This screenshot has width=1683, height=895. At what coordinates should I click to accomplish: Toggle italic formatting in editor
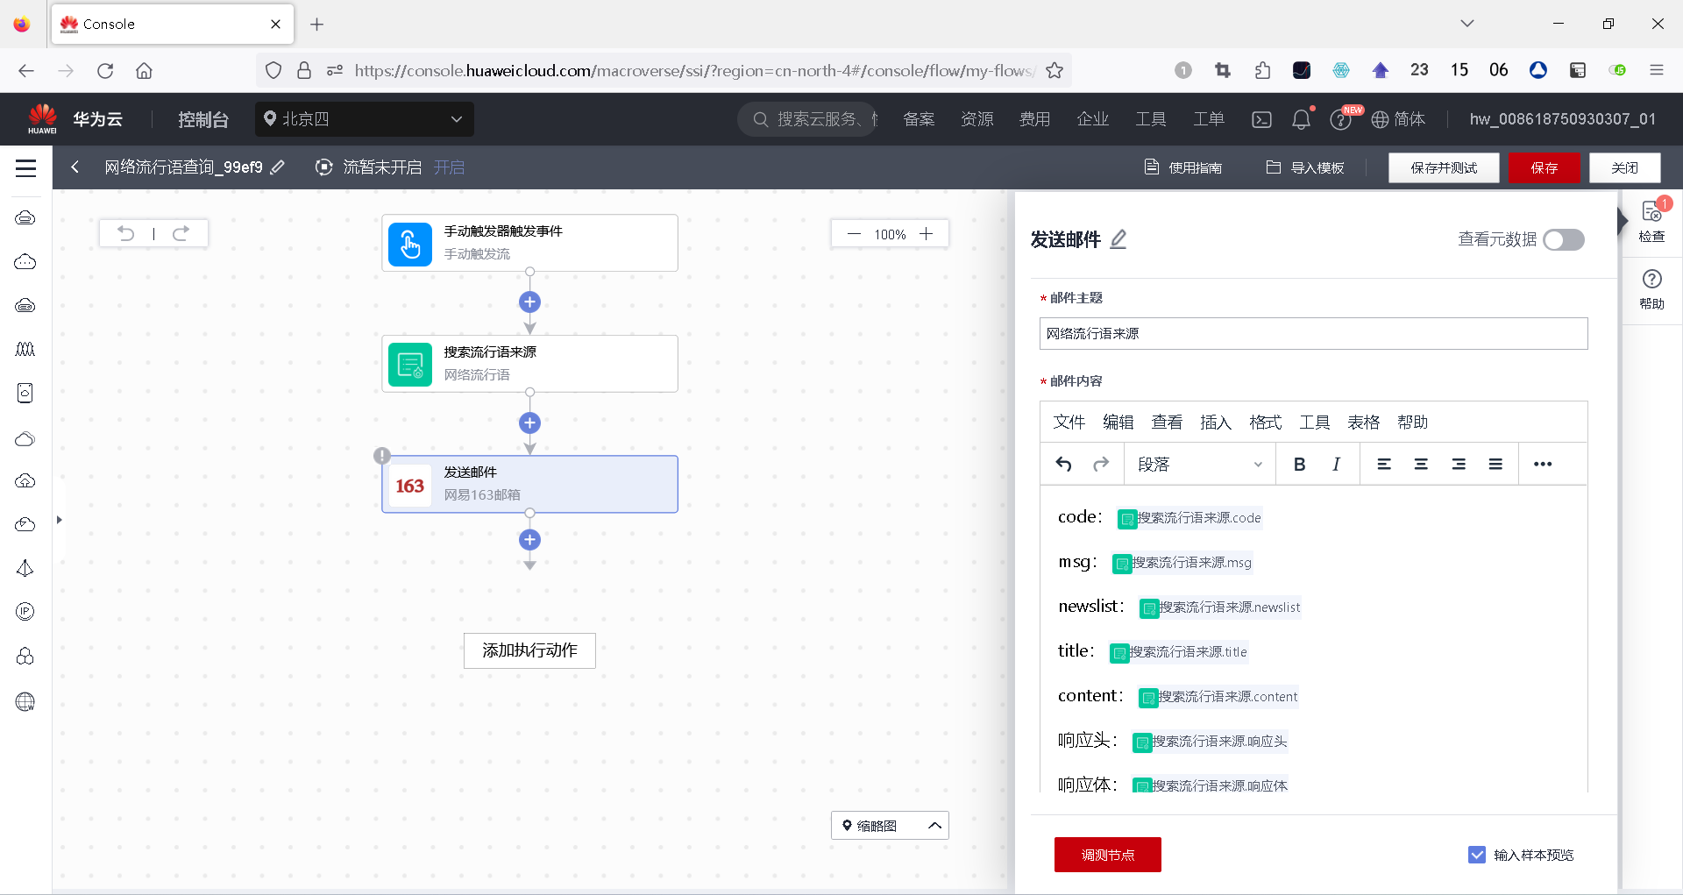(x=1336, y=465)
